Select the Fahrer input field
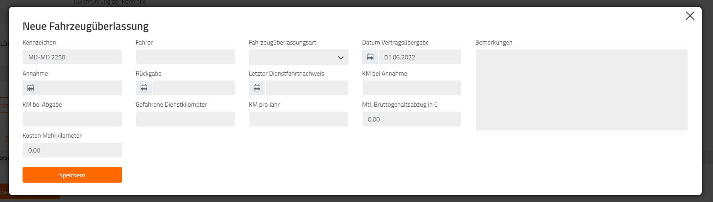 [x=185, y=57]
